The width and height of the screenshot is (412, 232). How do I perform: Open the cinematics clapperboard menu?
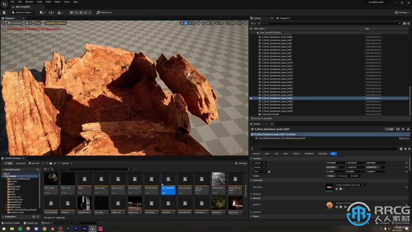tap(60, 12)
